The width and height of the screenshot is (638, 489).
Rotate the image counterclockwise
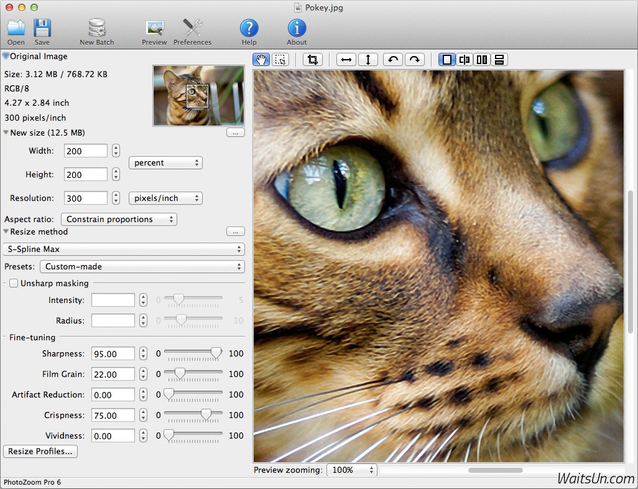click(x=392, y=59)
